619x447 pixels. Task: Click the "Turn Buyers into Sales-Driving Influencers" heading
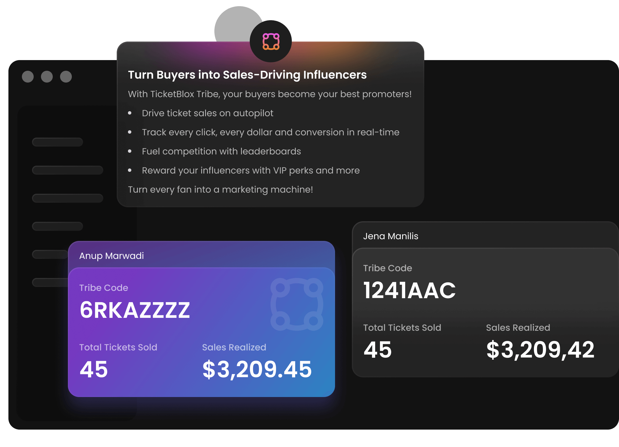247,75
